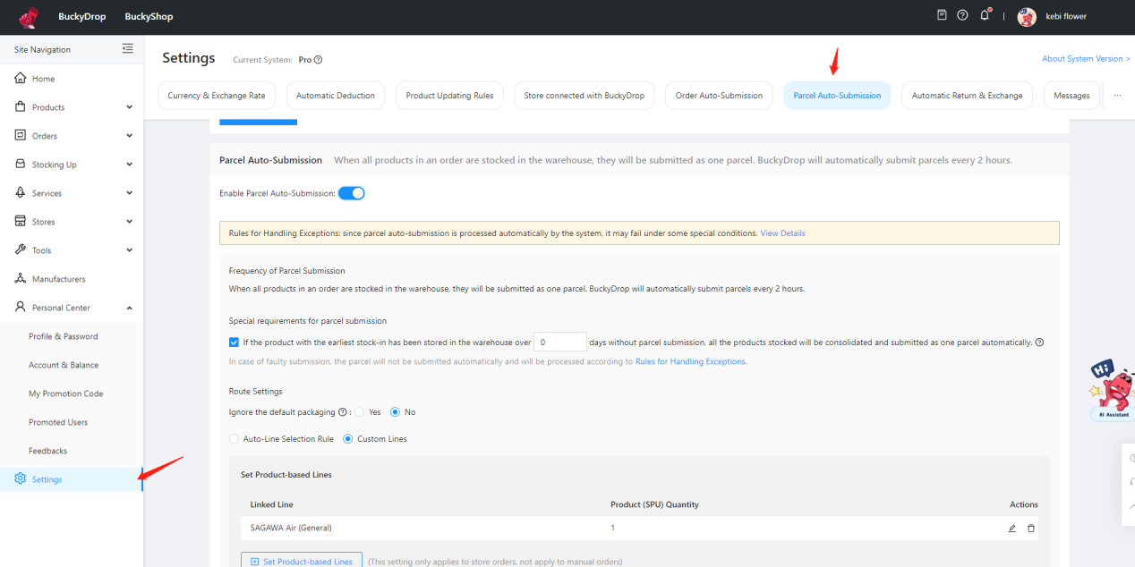Screen dimensions: 1135x567
Task: Open the Store connected with BuckyDrop tab
Action: [x=584, y=96]
